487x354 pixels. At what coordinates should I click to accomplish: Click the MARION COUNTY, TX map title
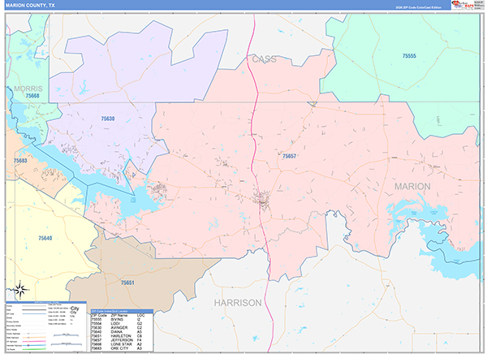(x=30, y=6)
